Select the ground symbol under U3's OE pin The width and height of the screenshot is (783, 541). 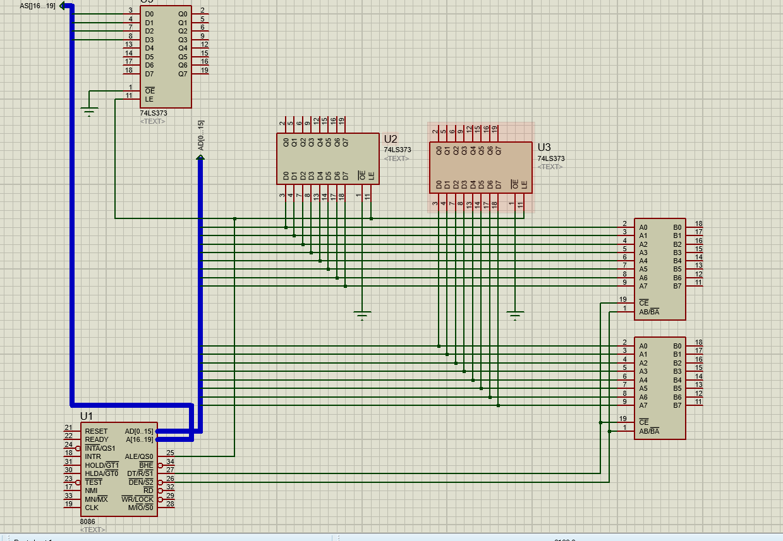[x=515, y=316]
